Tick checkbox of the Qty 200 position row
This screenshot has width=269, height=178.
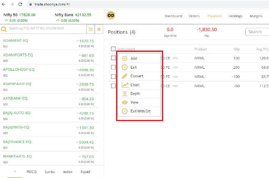(x=113, y=67)
